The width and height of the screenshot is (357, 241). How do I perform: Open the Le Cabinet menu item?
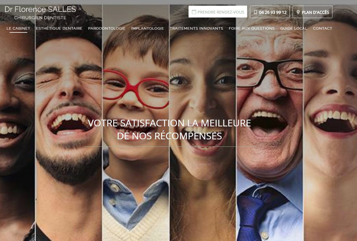[x=18, y=29]
